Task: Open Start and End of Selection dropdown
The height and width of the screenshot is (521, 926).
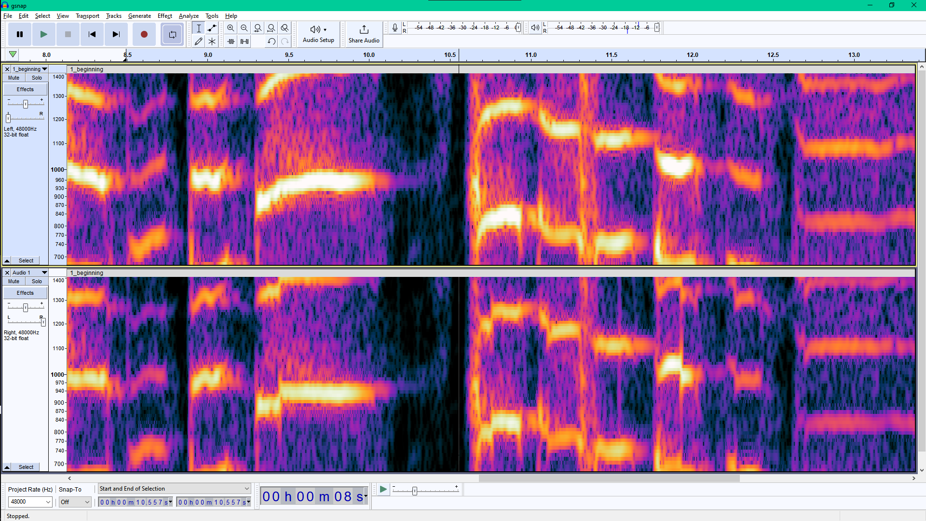Action: pos(174,489)
